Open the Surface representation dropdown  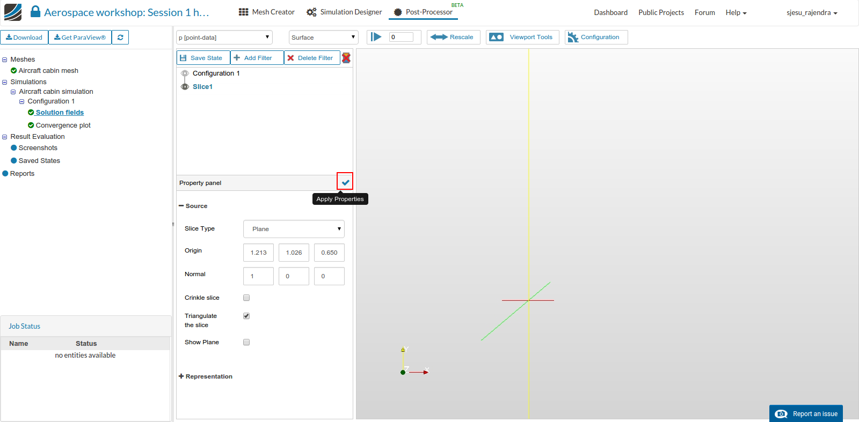coord(324,38)
